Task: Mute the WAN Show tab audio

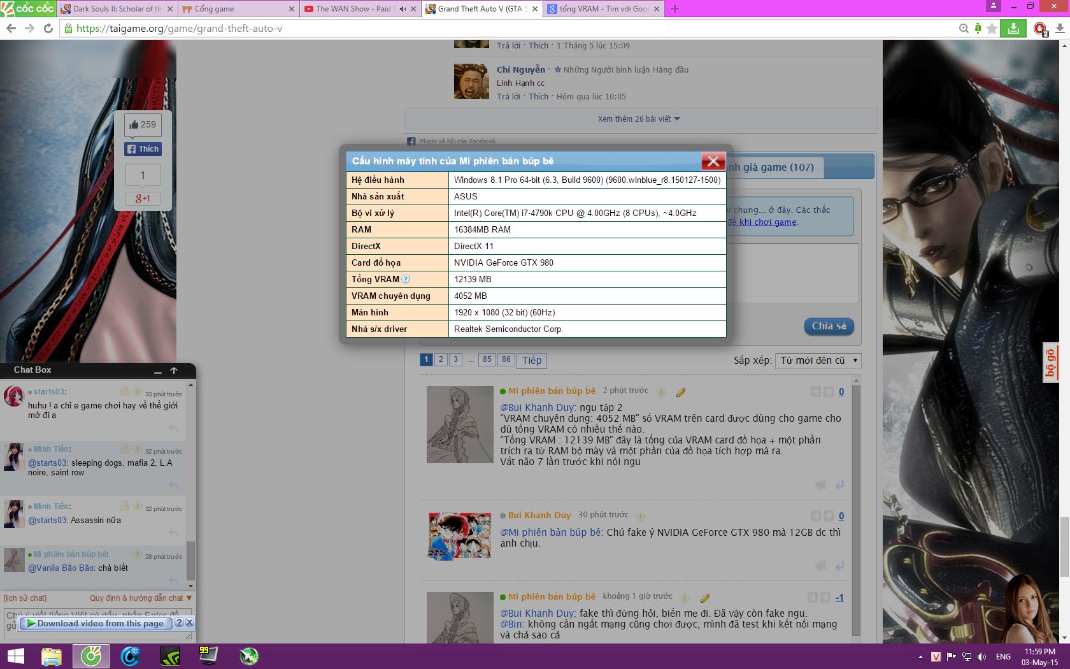Action: 403,9
